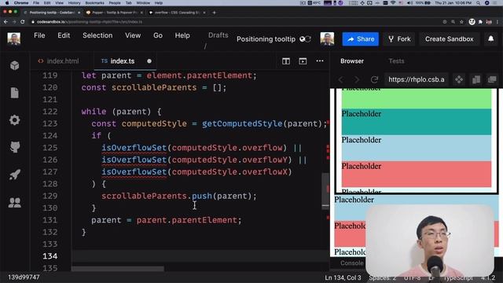This screenshot has width=503, height=283.
Task: Open preview in new window icon
Action: point(492,79)
